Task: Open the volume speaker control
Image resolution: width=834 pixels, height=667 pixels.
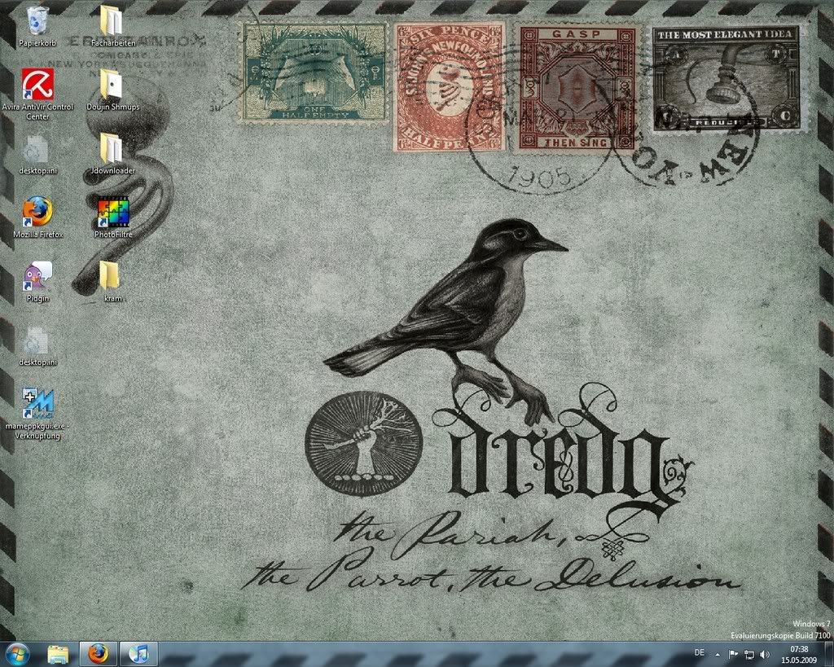Action: (764, 654)
